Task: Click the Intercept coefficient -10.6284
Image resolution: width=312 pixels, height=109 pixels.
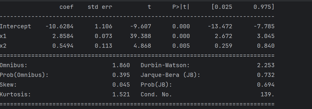Action: [59, 27]
